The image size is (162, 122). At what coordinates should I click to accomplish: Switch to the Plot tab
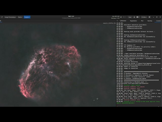coord(142,21)
